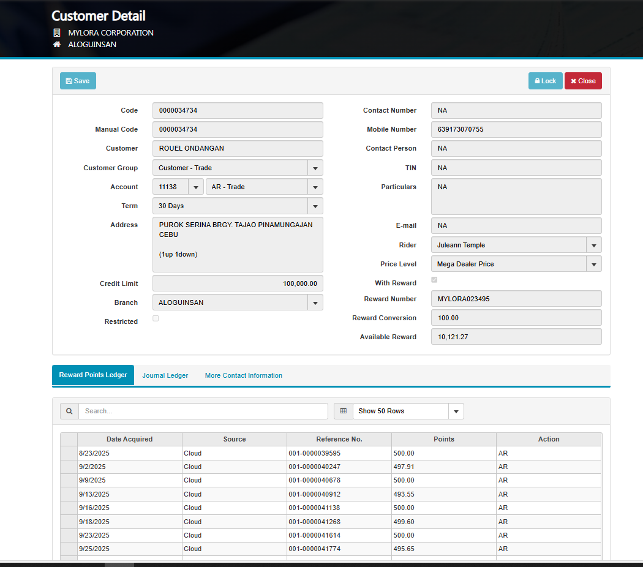Sort by the Points column header

click(443, 439)
